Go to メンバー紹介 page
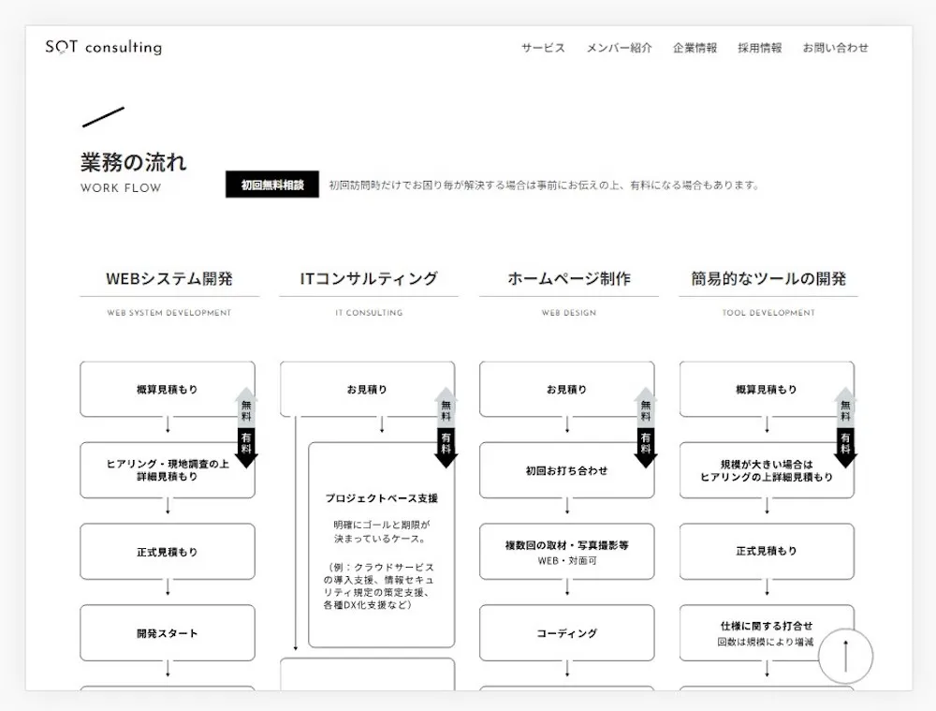The height and width of the screenshot is (711, 936). pos(619,48)
